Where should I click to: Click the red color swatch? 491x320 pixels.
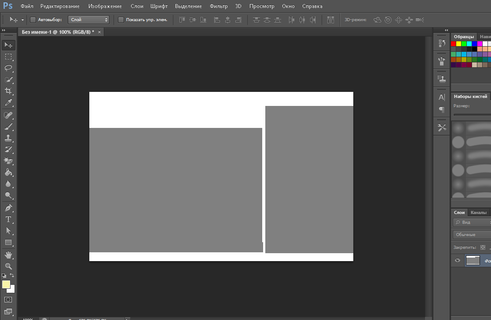tap(454, 44)
